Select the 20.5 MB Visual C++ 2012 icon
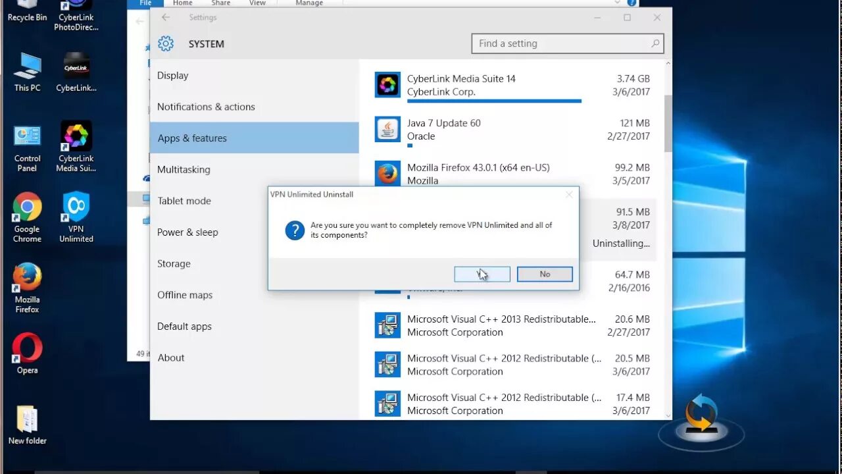This screenshot has width=842, height=474. [x=387, y=365]
